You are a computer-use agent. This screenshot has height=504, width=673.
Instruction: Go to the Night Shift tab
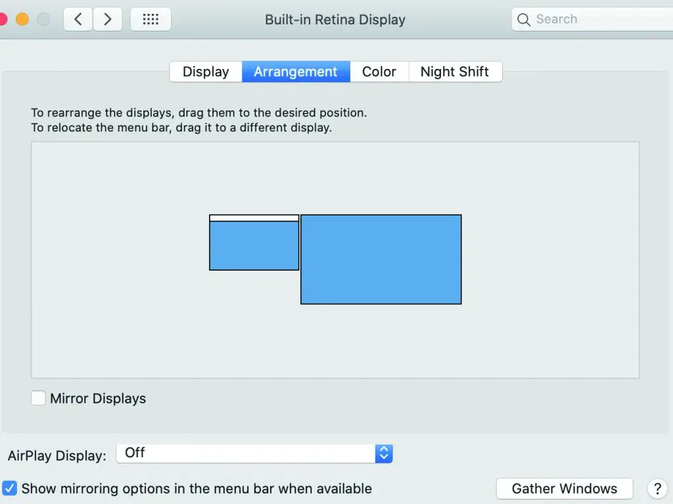tap(455, 72)
